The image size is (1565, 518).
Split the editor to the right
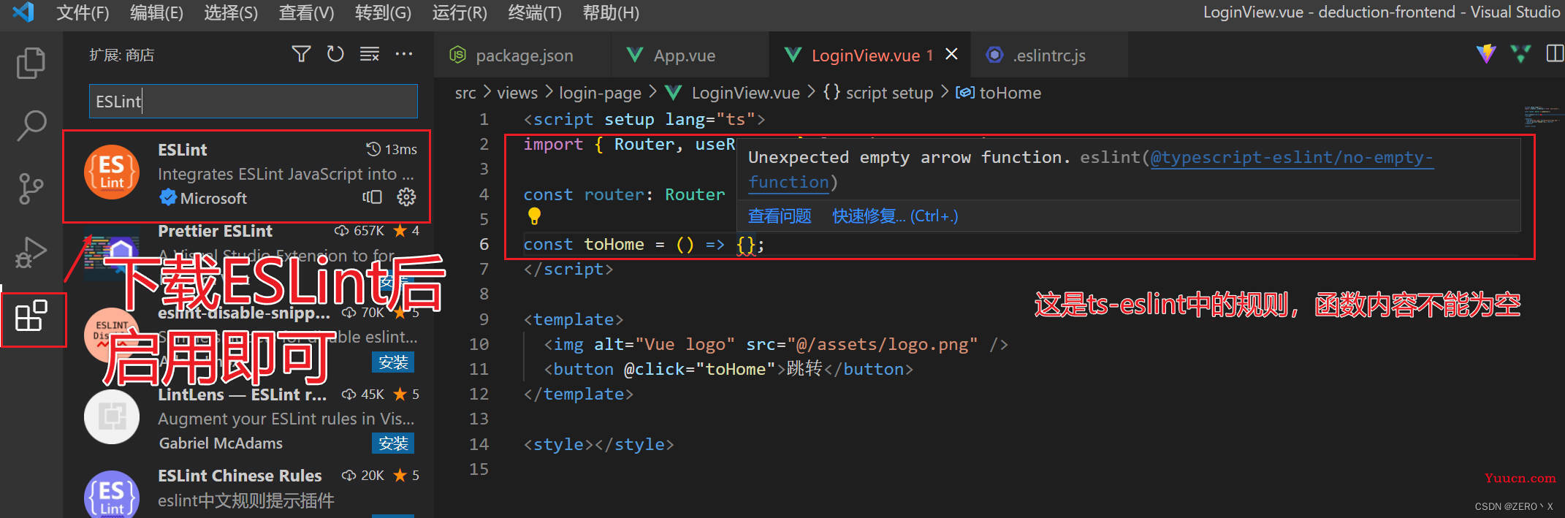tap(1555, 53)
